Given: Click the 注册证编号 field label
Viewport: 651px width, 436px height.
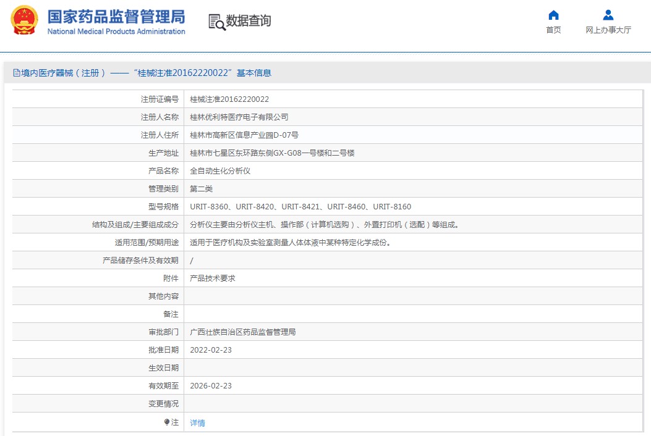Looking at the screenshot, I should click(x=160, y=99).
